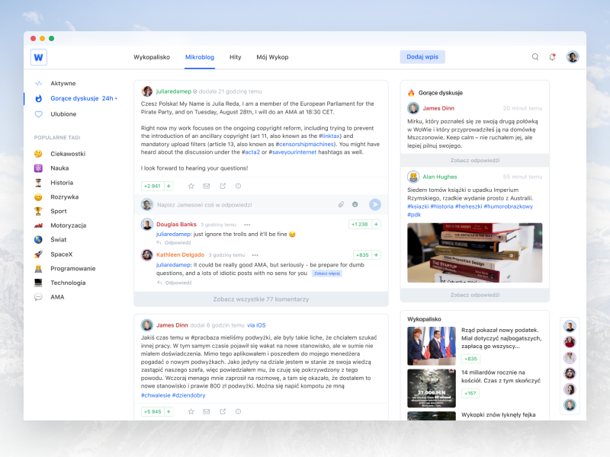Click report icon under juliaredamep post
Image resolution: width=610 pixels, height=457 pixels.
tap(238, 186)
